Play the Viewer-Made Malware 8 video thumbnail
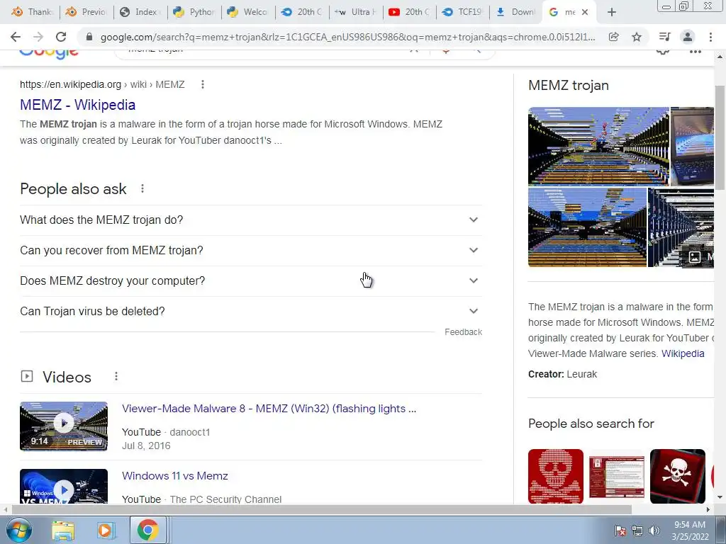The image size is (726, 544). (63, 426)
